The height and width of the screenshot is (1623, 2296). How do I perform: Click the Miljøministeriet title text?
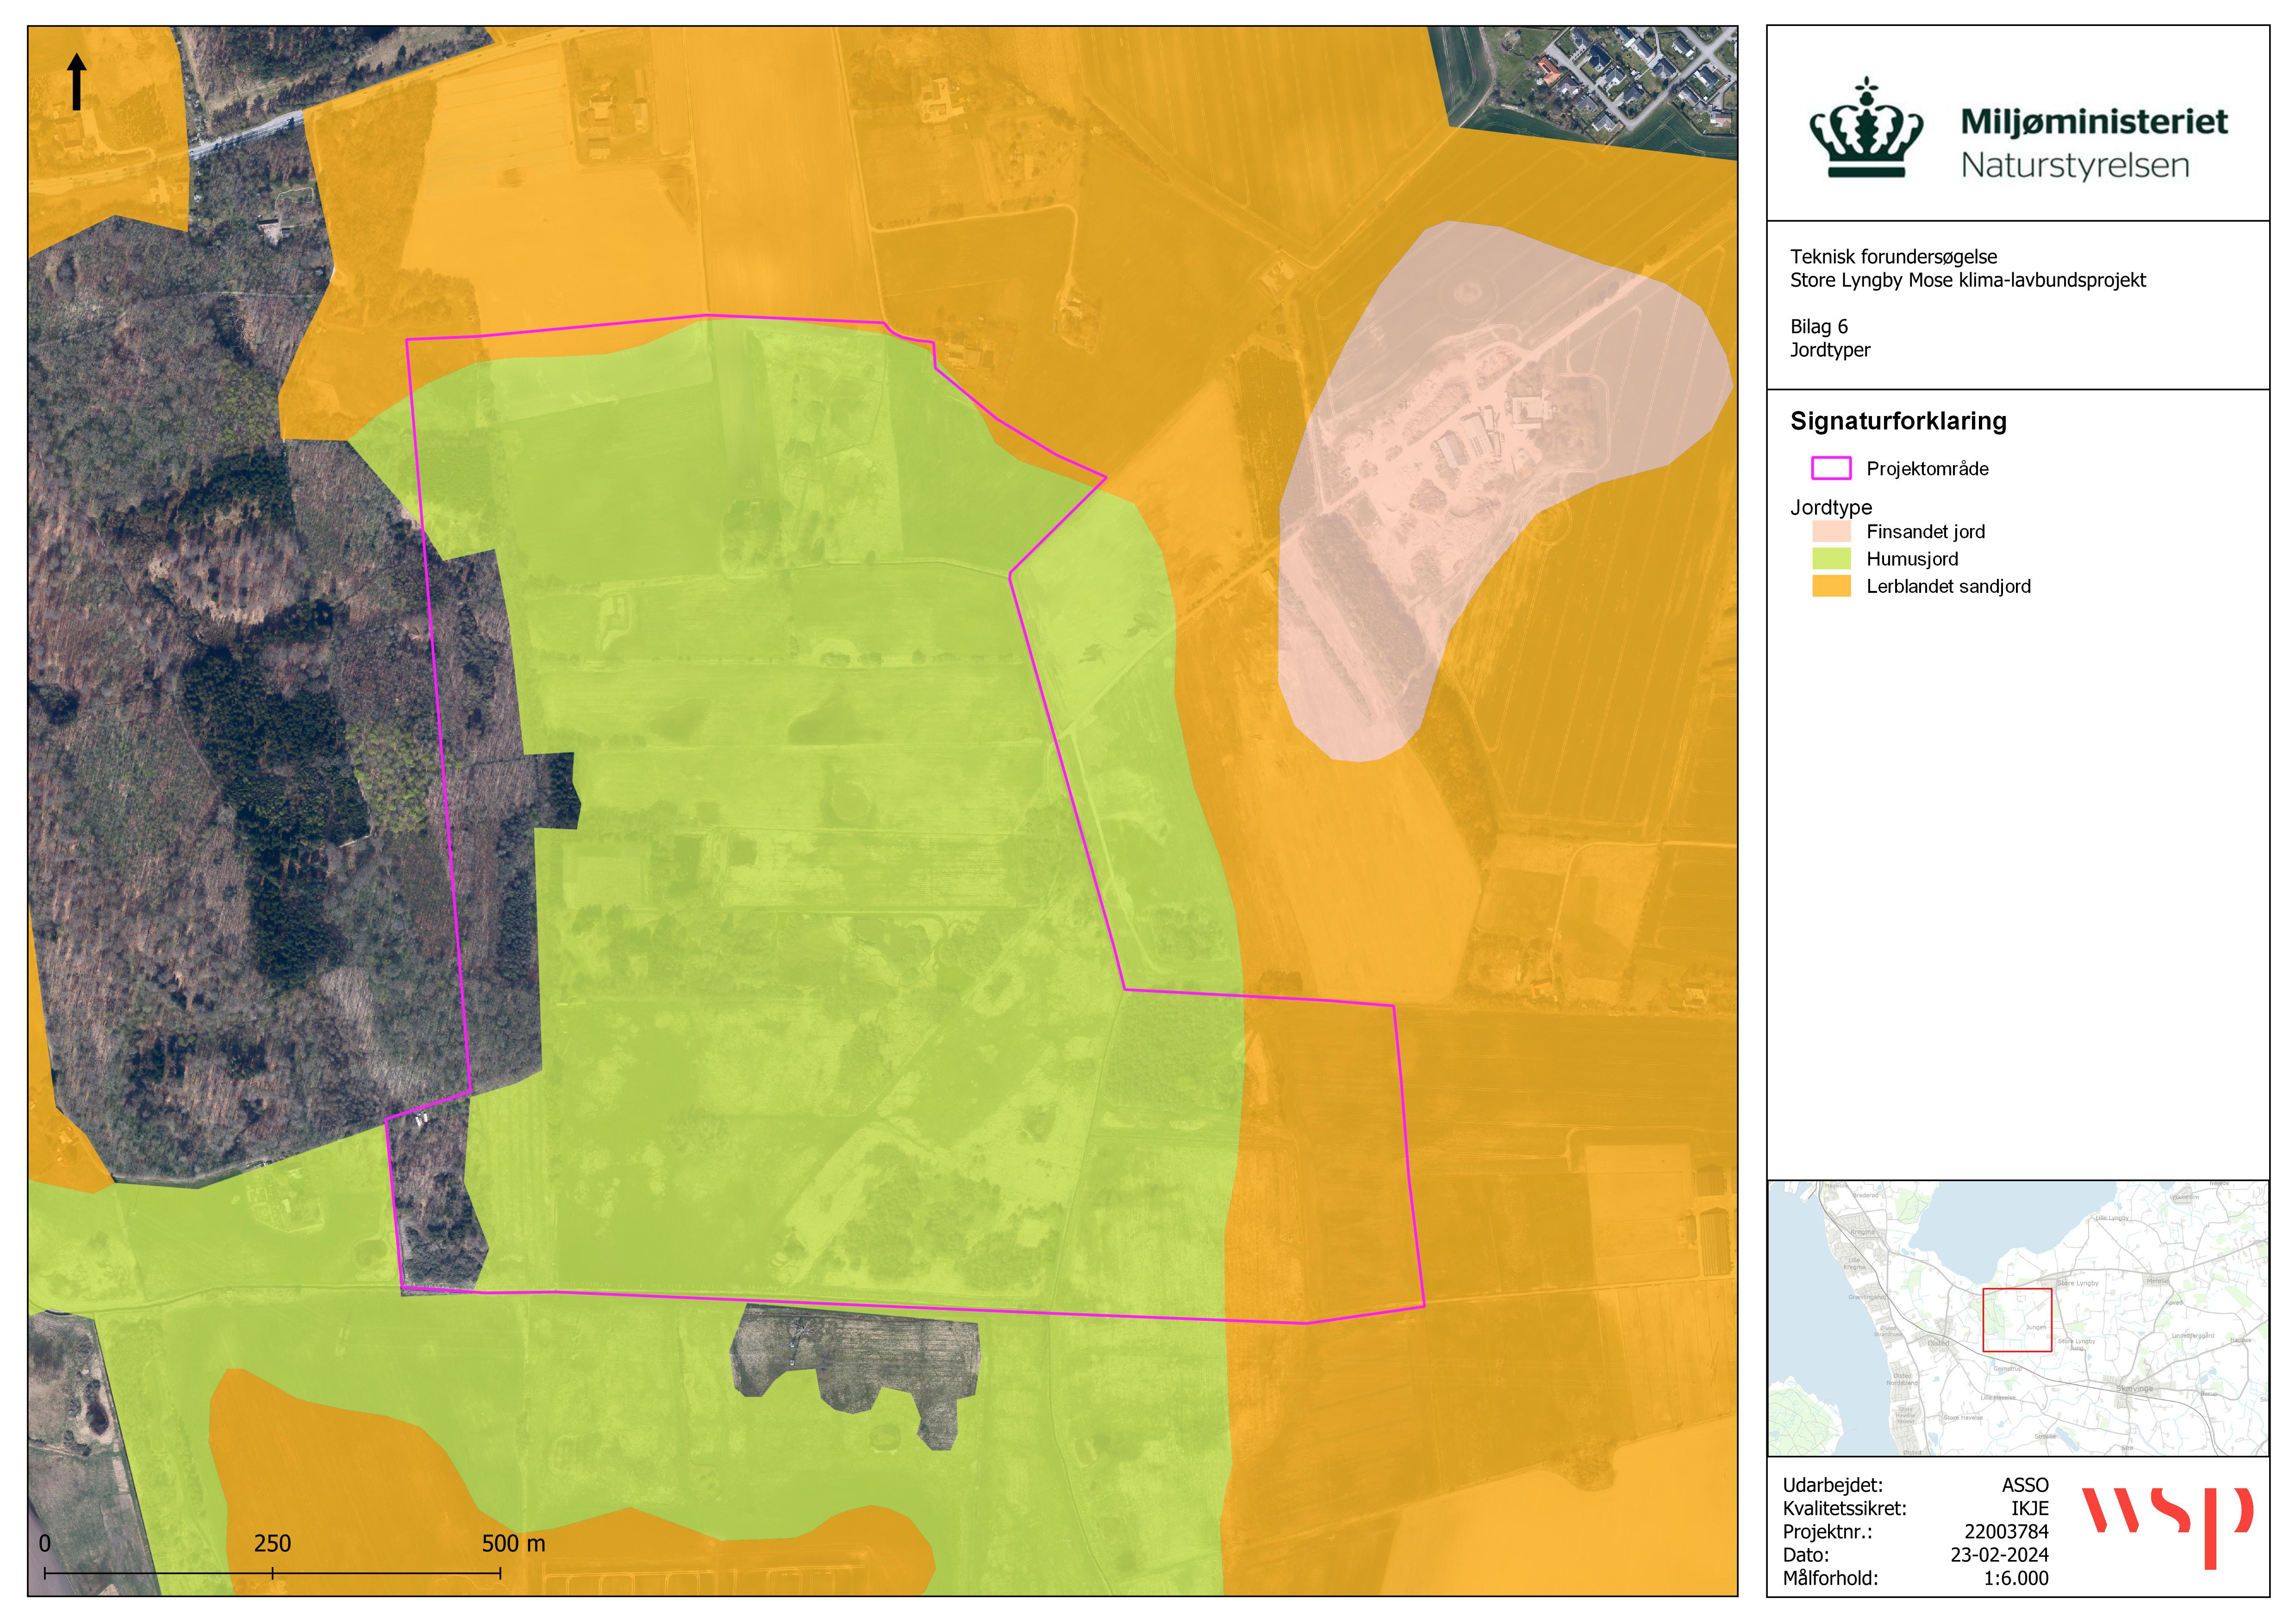pyautogui.click(x=2094, y=122)
